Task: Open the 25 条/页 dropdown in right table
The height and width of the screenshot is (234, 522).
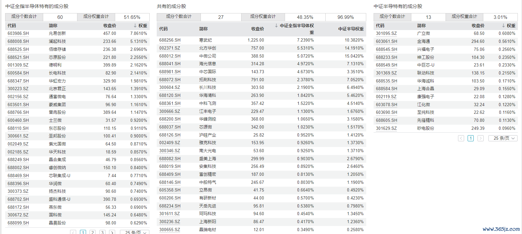Action: (x=503, y=138)
